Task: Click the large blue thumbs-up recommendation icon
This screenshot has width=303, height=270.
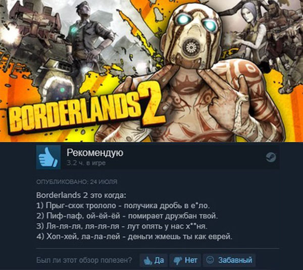Action: [x=48, y=157]
